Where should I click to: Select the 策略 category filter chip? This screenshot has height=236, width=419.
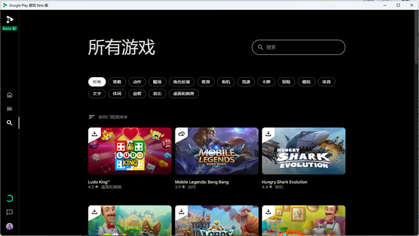click(117, 82)
